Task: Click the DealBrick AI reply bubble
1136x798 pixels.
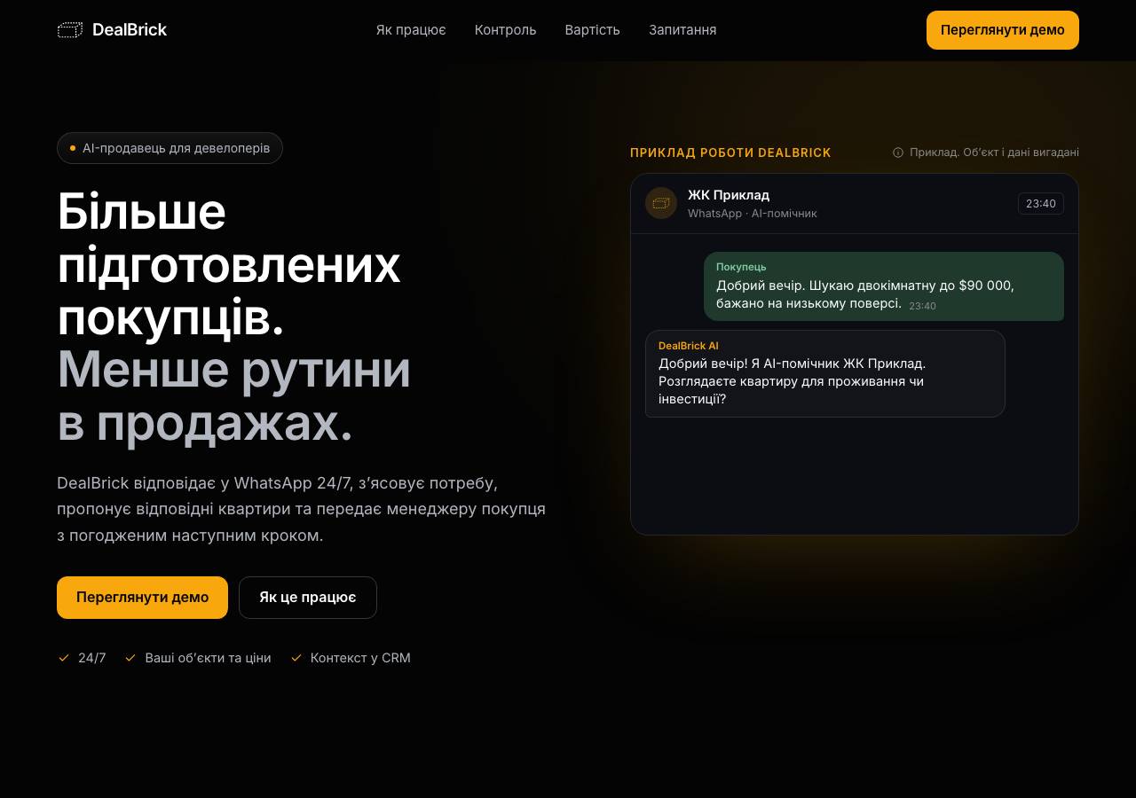Action: (825, 373)
